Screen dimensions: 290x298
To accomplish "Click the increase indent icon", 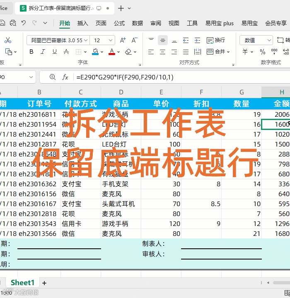I will [197, 40].
